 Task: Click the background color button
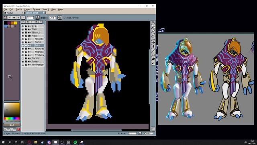coord(10,129)
